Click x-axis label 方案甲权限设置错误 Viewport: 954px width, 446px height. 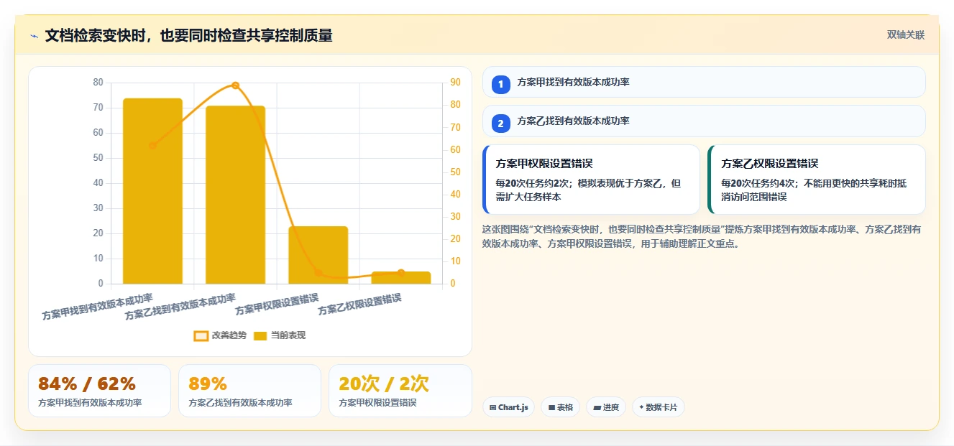click(x=278, y=305)
